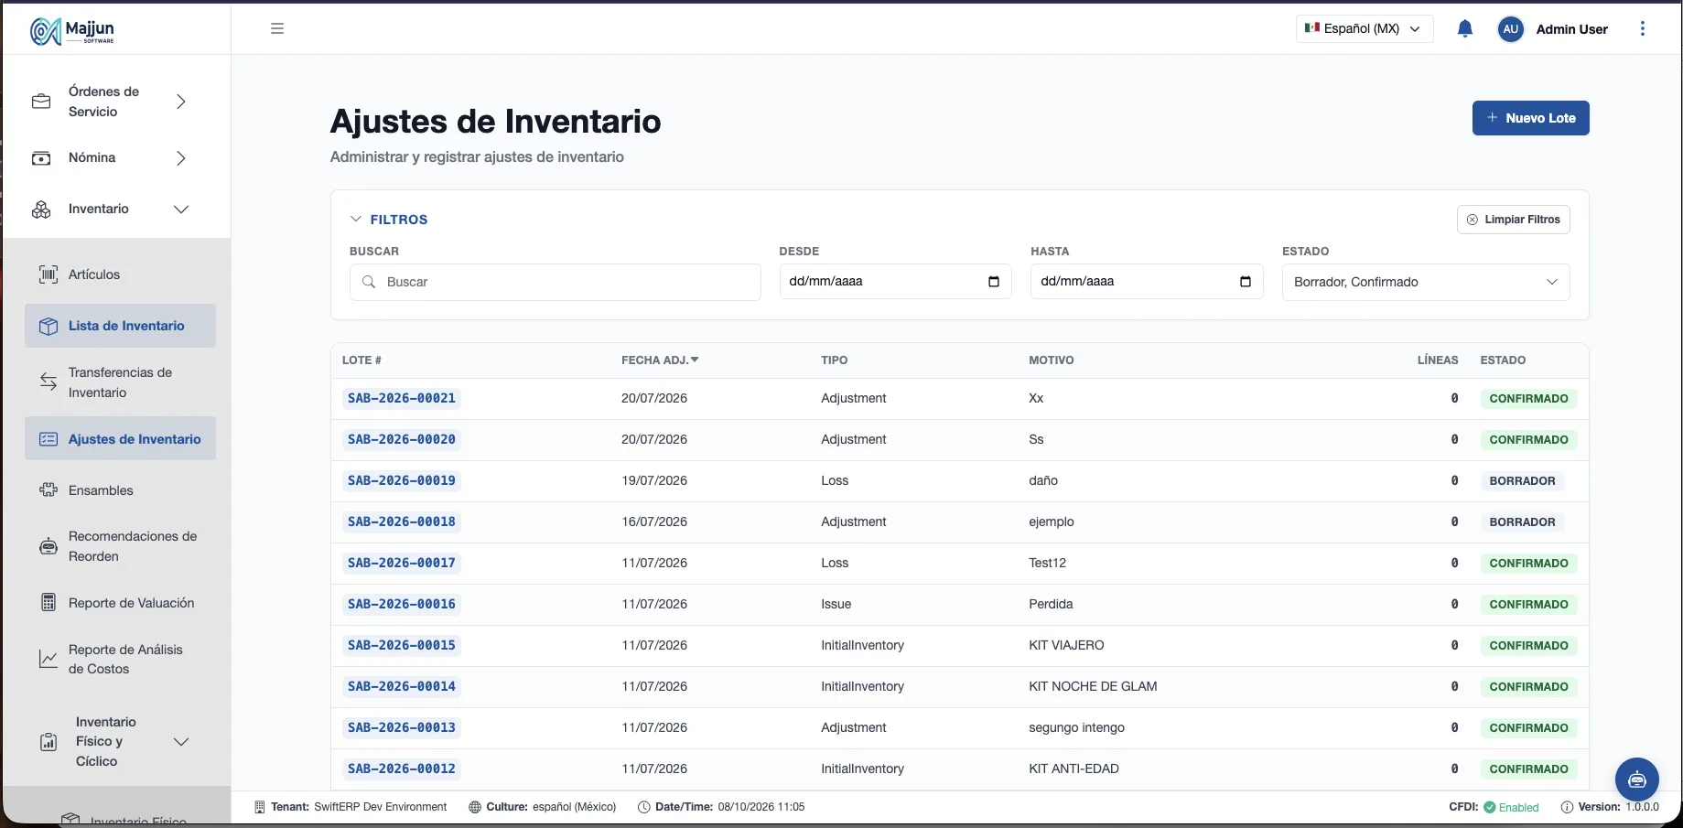Sort by the Fecha Adj. column header
The width and height of the screenshot is (1683, 828).
660,360
